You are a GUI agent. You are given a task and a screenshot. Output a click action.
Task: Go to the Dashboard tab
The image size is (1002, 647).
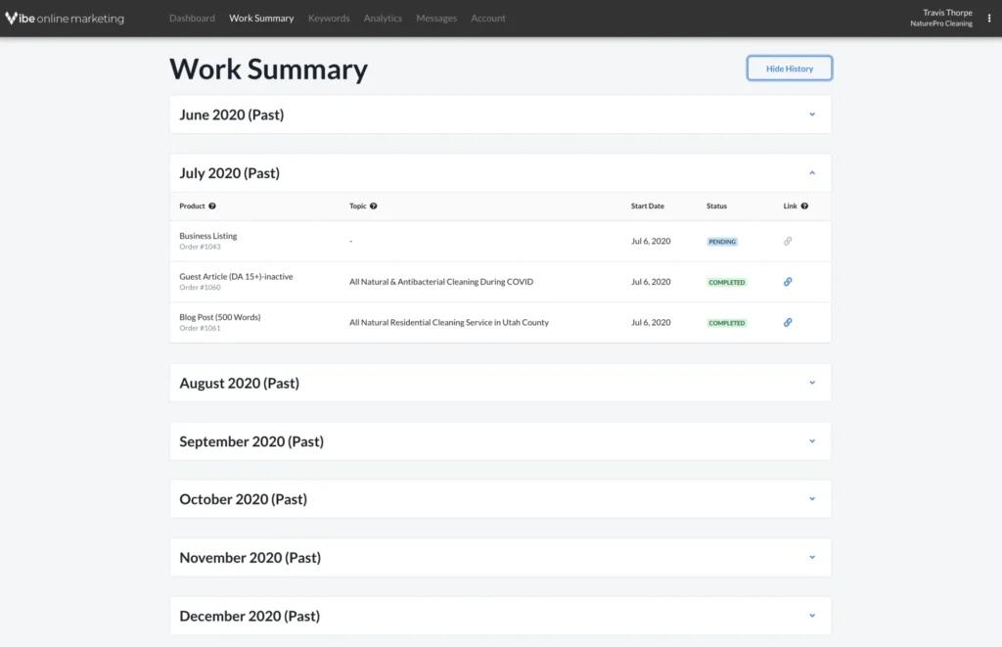click(192, 18)
